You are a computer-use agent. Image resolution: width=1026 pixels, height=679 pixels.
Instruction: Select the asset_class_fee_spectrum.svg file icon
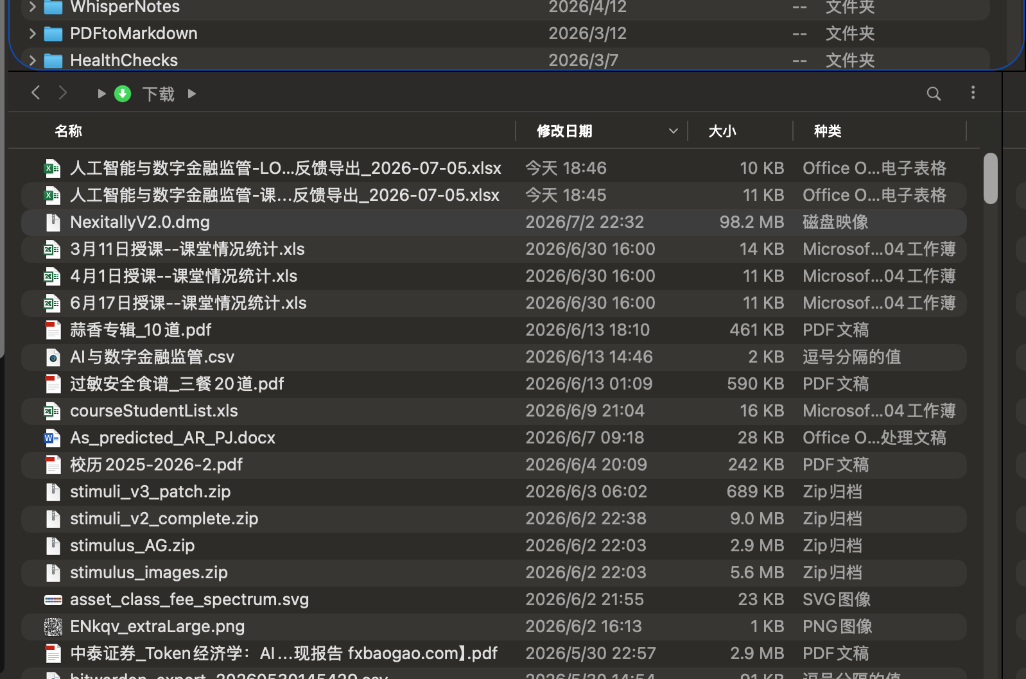[x=53, y=599]
